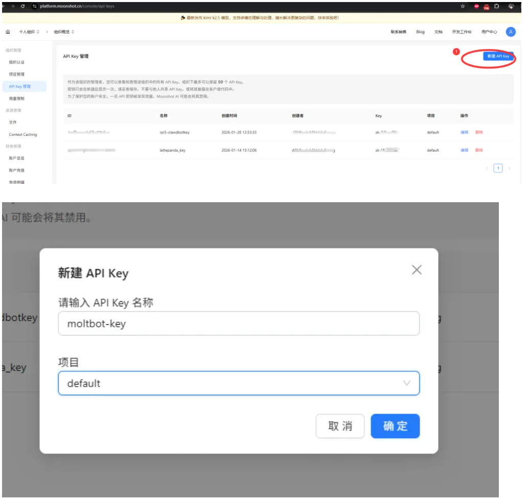Click the 2026-01-28 12:53:33 creation time
The height and width of the screenshot is (503, 528).
coord(239,132)
